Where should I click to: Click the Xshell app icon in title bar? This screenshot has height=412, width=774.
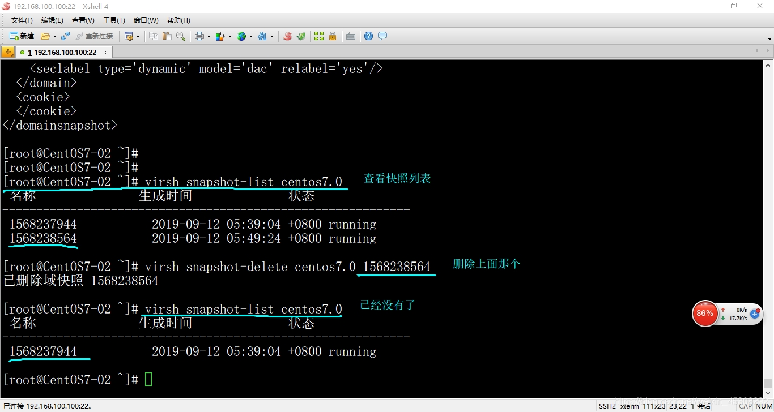coord(6,6)
